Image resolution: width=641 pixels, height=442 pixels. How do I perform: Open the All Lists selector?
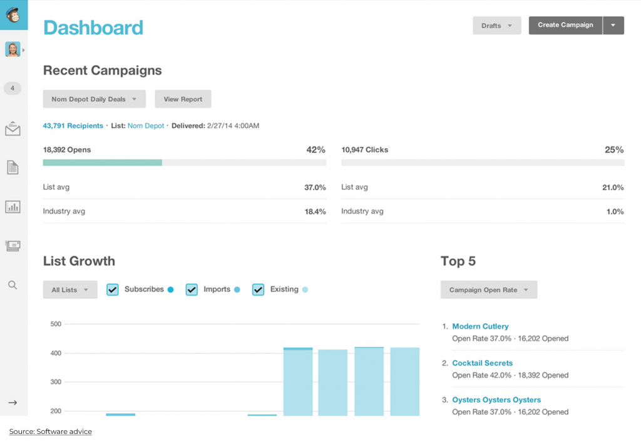click(69, 289)
